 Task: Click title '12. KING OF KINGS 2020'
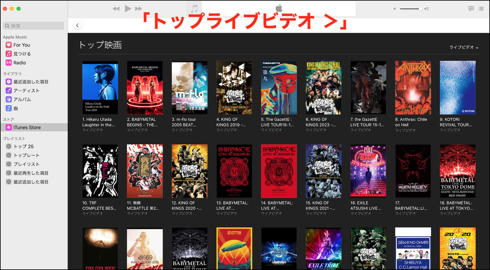click(187, 206)
